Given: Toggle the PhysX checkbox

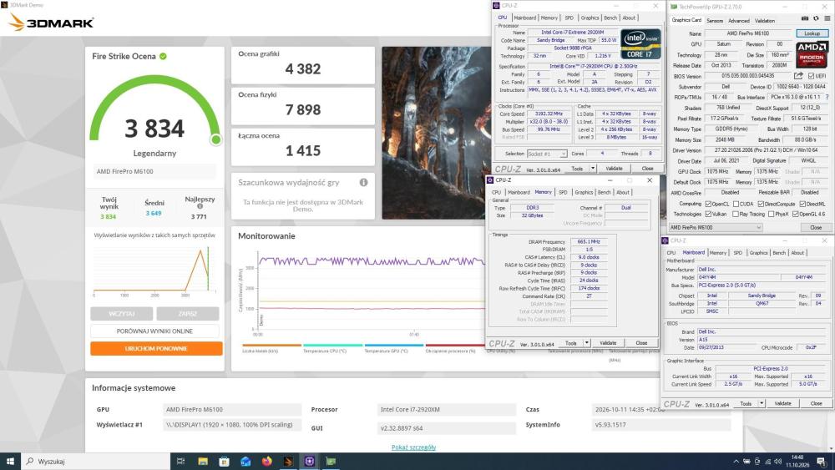Looking at the screenshot, I should (x=771, y=214).
